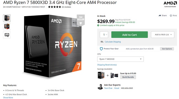179x99 pixels.
Task: Click the Build Bundle button
Action: (x=128, y=77)
